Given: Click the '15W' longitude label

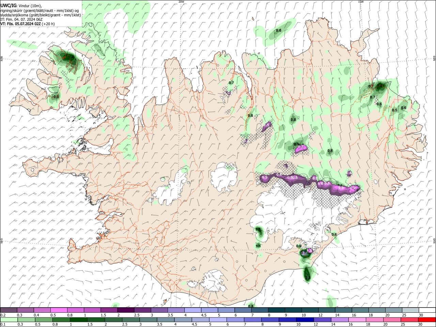Looking at the screenshot, I should 361,2.
